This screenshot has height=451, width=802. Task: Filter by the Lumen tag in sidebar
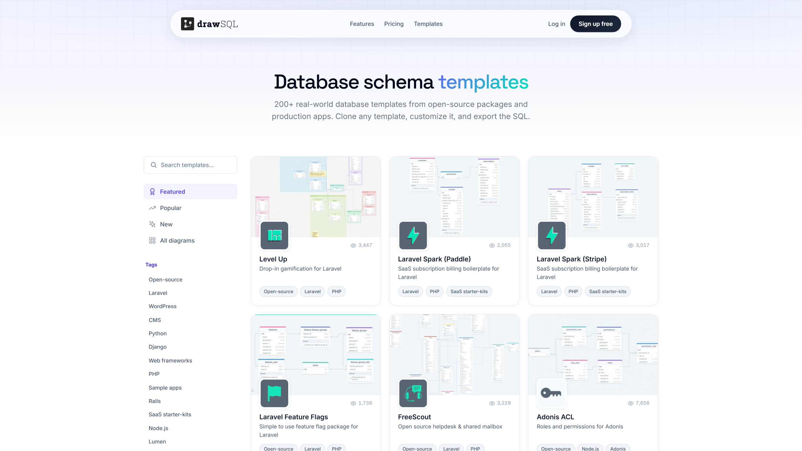pyautogui.click(x=157, y=442)
